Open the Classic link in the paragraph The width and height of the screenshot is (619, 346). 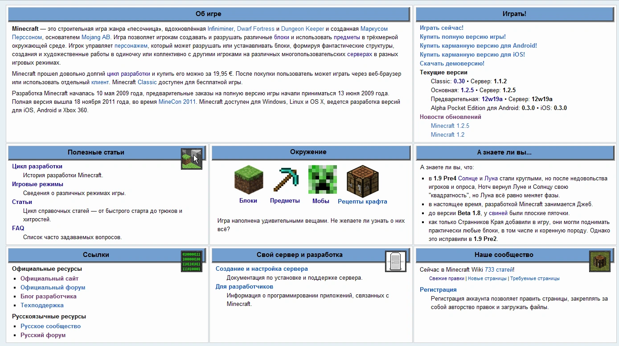point(147,82)
